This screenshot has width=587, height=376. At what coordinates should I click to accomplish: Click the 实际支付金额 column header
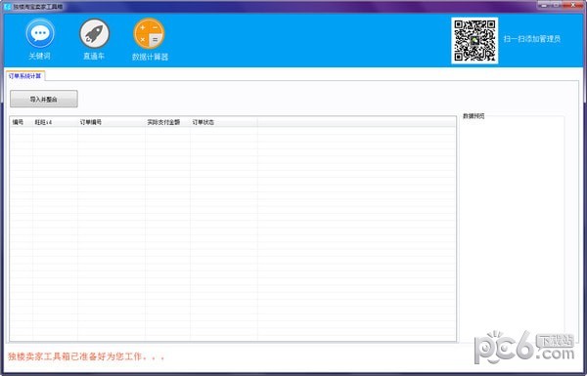[x=167, y=122]
